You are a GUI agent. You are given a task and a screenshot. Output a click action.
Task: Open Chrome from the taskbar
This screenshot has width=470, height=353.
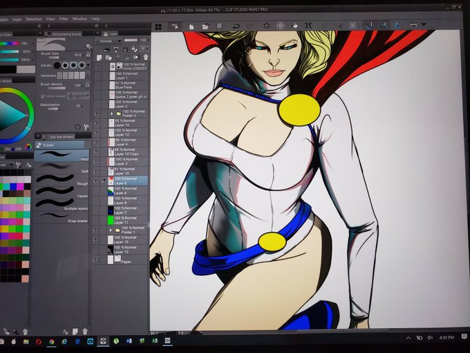(52, 342)
